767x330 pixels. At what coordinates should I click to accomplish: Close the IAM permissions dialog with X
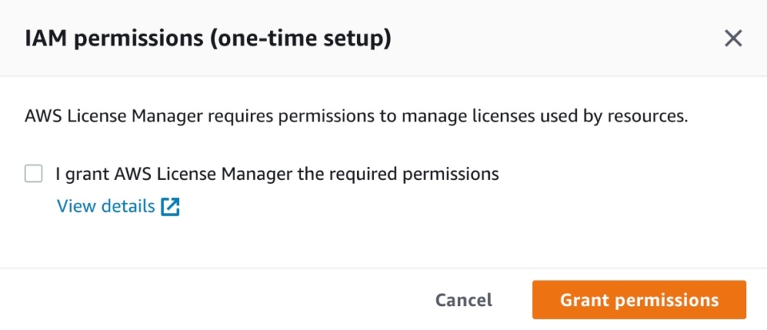(x=733, y=38)
